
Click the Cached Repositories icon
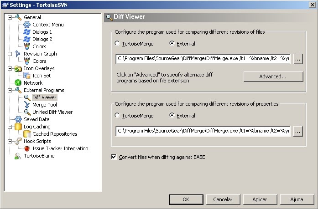click(x=27, y=134)
